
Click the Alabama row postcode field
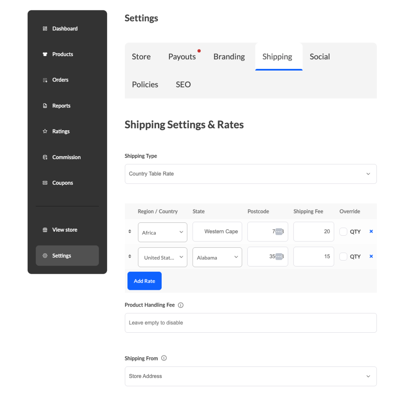click(x=267, y=257)
